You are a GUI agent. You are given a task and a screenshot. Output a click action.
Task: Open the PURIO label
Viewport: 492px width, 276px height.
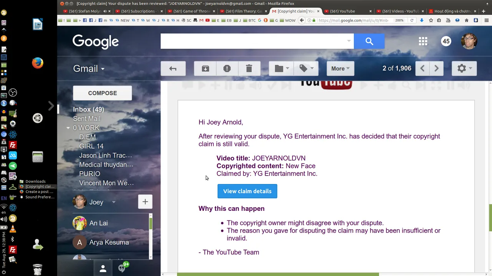[90, 174]
